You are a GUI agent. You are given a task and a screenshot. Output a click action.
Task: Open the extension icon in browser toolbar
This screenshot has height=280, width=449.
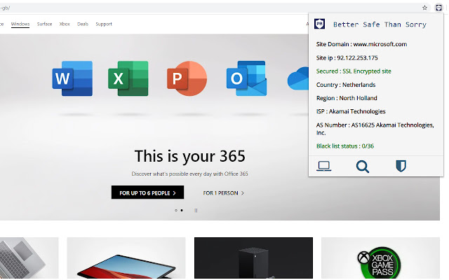(438, 8)
